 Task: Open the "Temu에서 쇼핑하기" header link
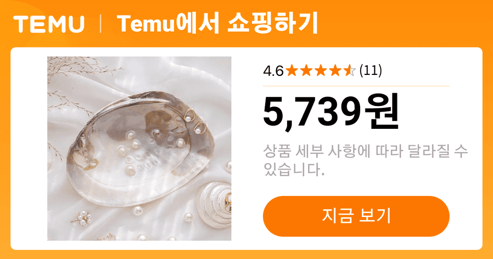tap(218, 24)
